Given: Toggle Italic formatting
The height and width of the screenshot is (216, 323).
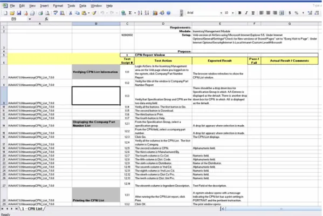Looking at the screenshot, I should pos(246,13).
